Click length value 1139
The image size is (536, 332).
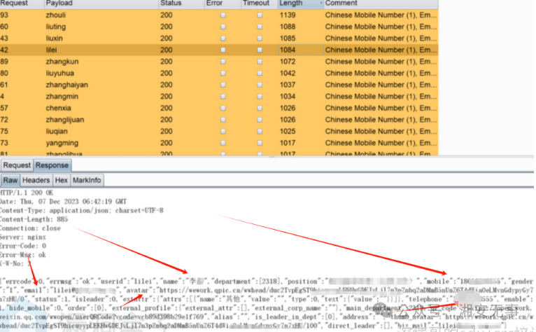pos(288,15)
